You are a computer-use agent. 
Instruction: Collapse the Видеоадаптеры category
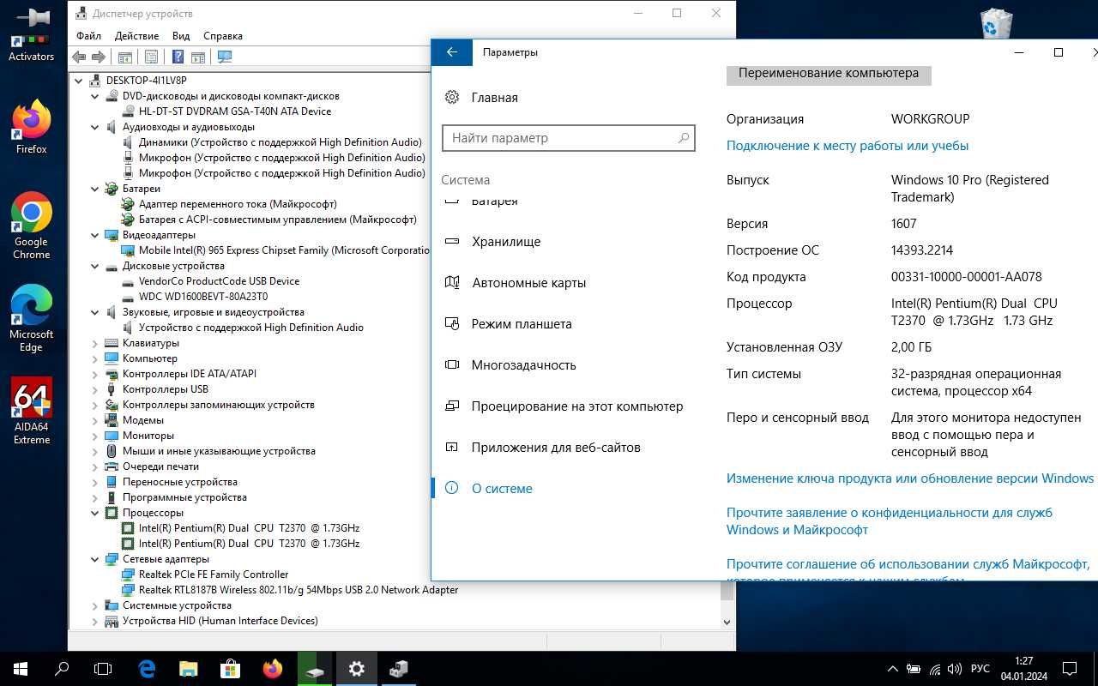pyautogui.click(x=95, y=235)
